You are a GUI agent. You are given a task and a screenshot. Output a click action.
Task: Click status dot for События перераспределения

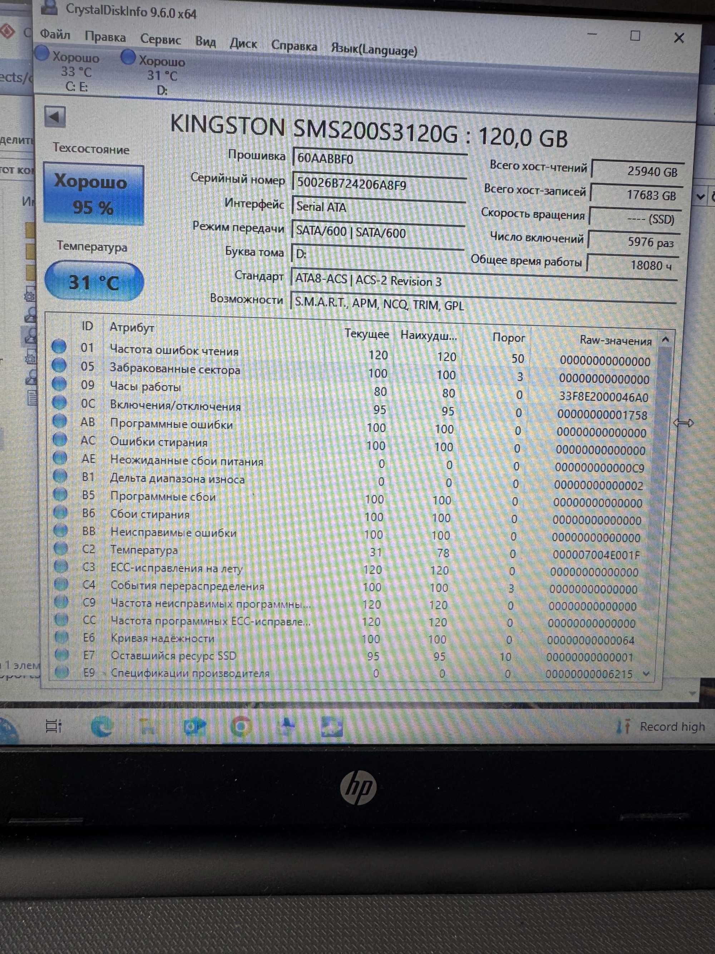(x=61, y=584)
